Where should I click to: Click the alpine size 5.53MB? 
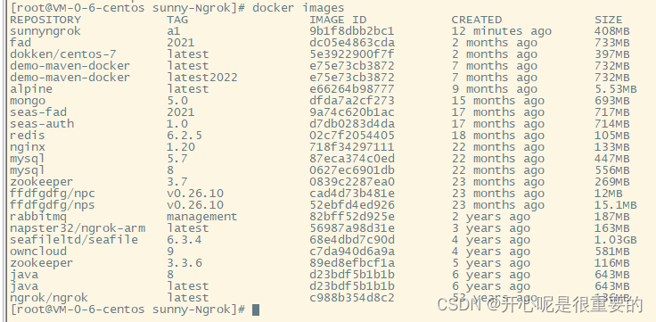[615, 89]
